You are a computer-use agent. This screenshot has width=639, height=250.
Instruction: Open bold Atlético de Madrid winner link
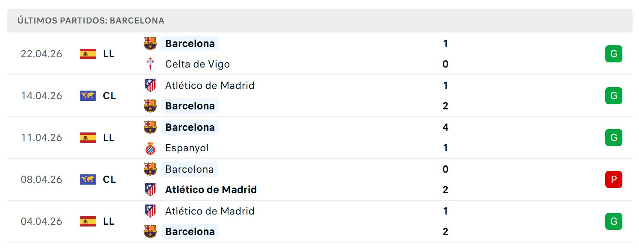[x=211, y=190]
